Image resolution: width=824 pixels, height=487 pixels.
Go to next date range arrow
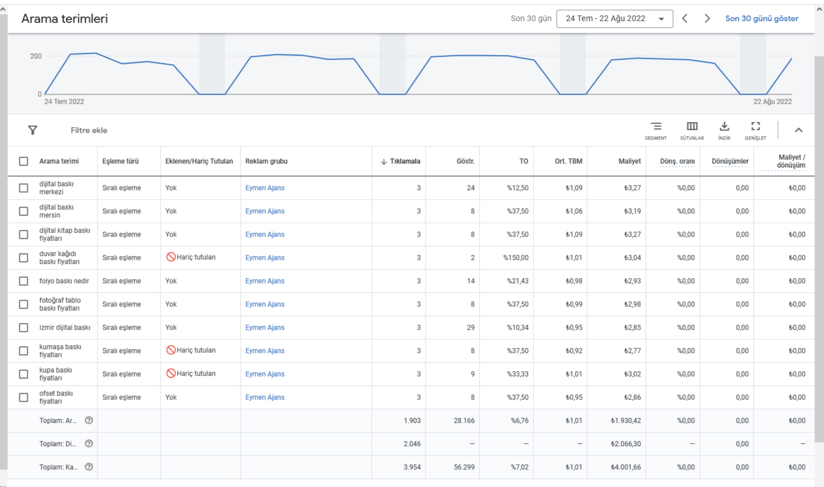[x=707, y=18]
